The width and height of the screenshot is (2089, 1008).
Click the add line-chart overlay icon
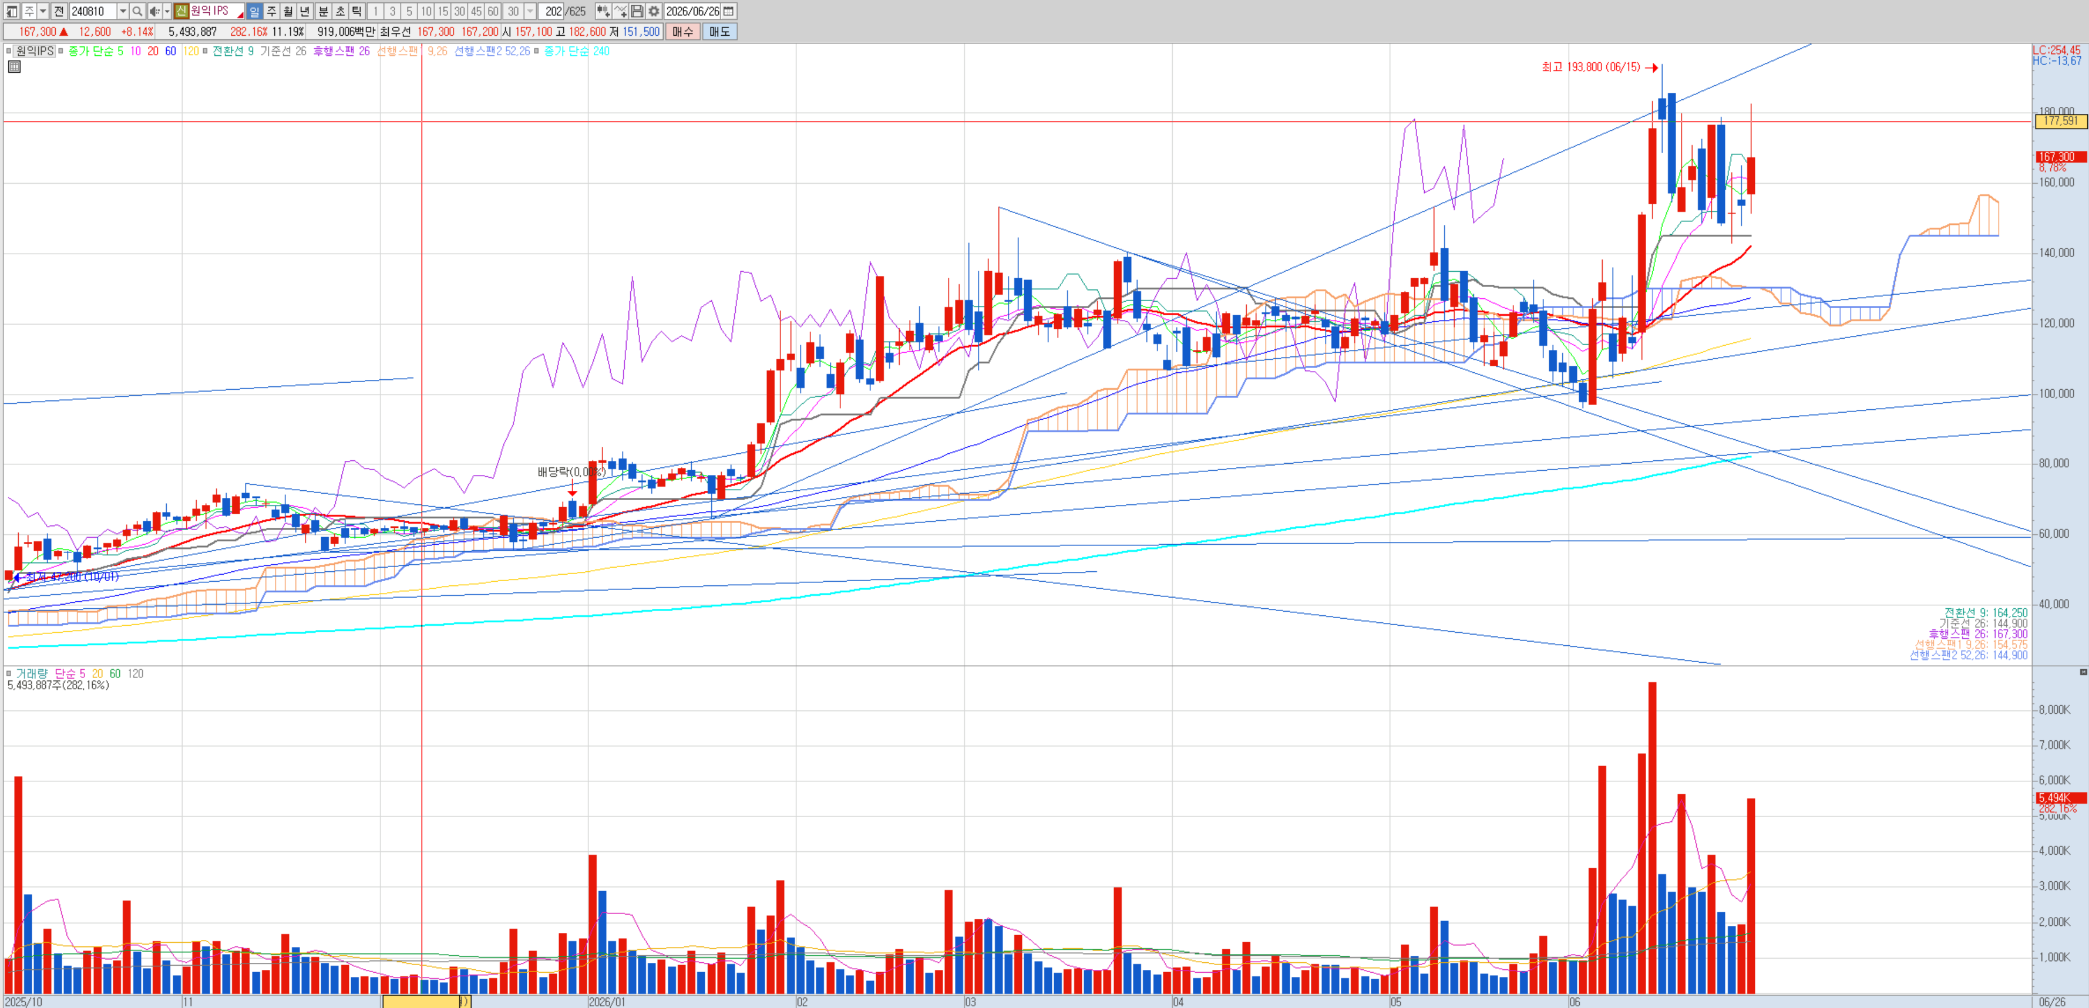point(620,11)
